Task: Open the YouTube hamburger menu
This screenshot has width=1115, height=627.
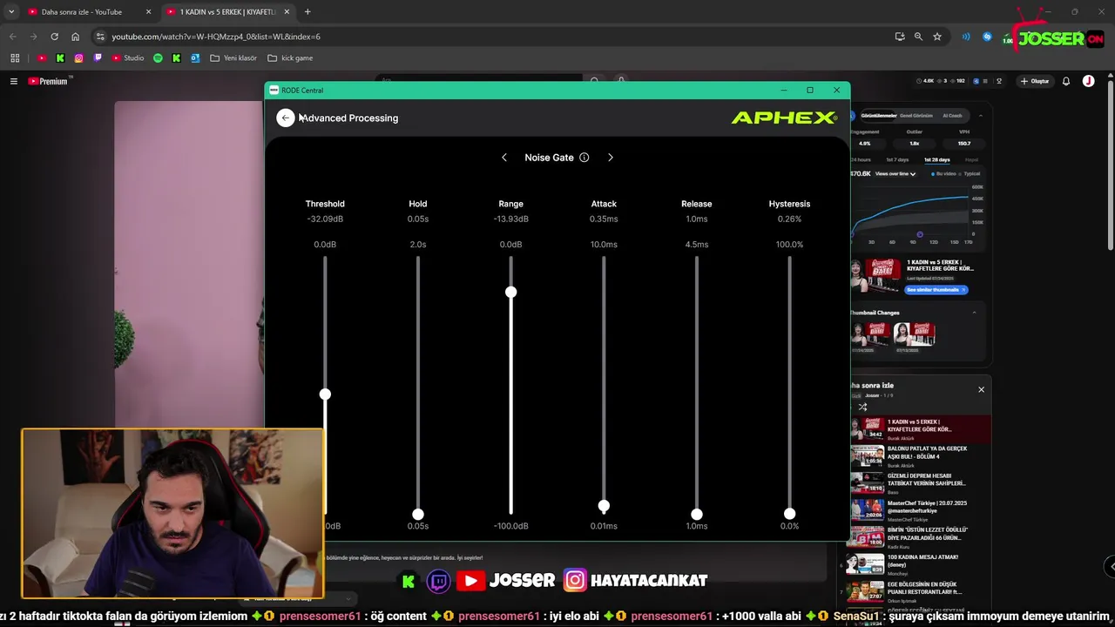Action: [x=14, y=81]
